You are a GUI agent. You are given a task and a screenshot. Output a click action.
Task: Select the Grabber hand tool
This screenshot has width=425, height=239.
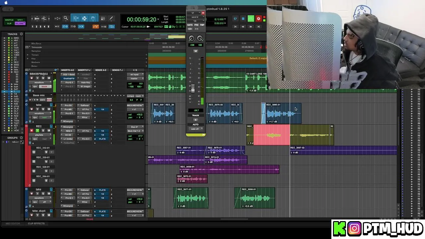(93, 19)
